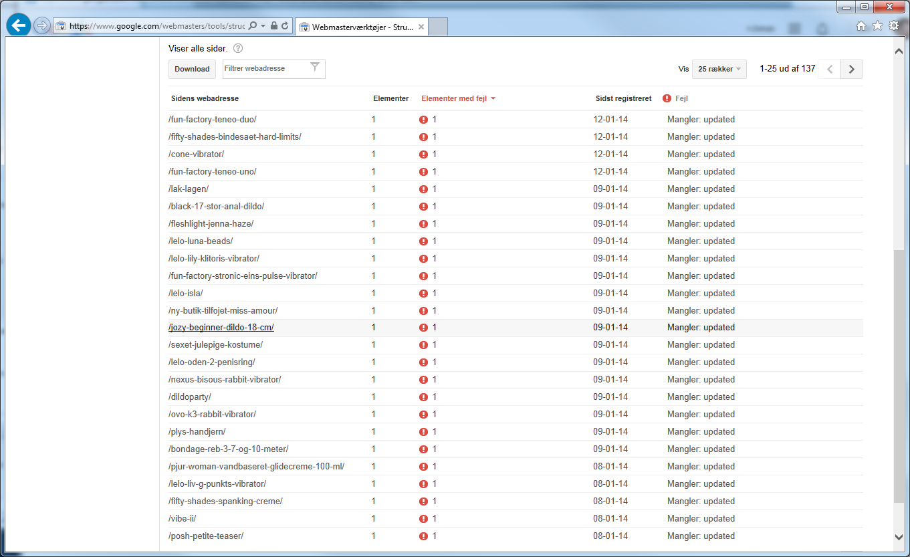
Task: Click date 08-01-14 in /pjur-woman-vandbaseret-glidecreme-100-ml/ row
Action: [x=610, y=467]
